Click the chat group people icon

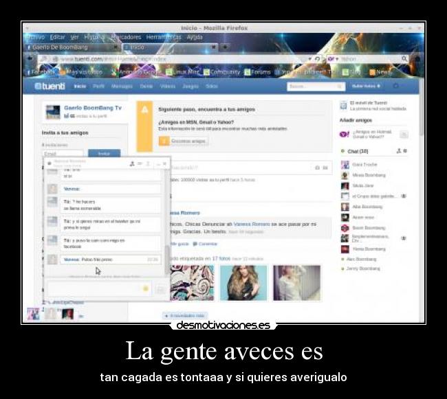pos(399,151)
